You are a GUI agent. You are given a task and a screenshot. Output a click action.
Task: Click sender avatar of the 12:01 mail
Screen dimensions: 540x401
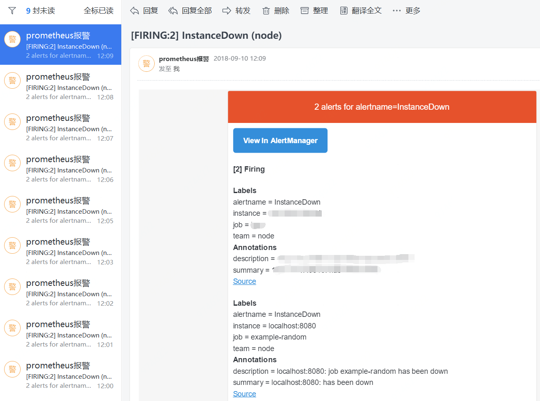click(x=12, y=328)
